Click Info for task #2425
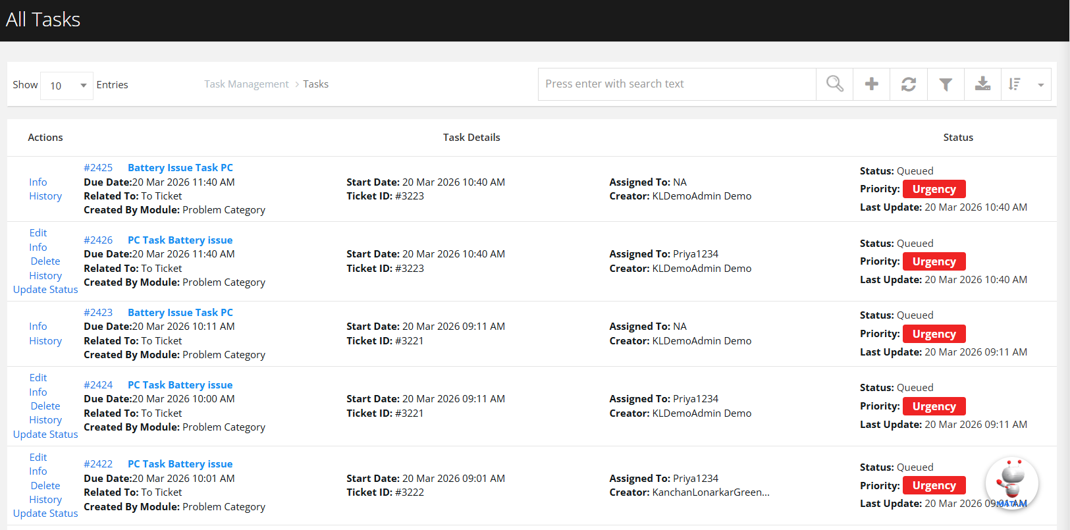The height and width of the screenshot is (530, 1070). [38, 182]
